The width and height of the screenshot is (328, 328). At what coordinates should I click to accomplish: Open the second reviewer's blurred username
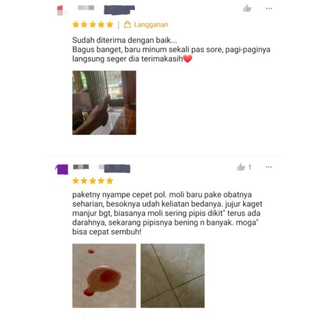[x=101, y=168]
